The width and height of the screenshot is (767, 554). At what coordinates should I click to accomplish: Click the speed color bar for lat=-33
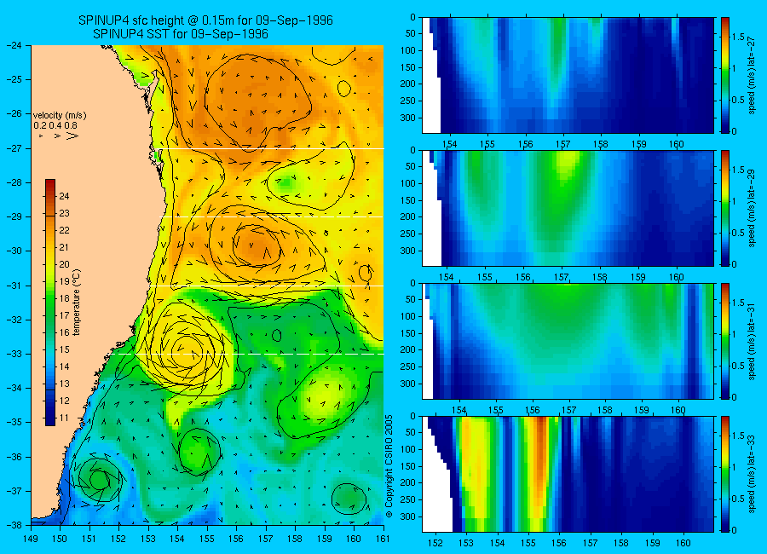click(725, 474)
